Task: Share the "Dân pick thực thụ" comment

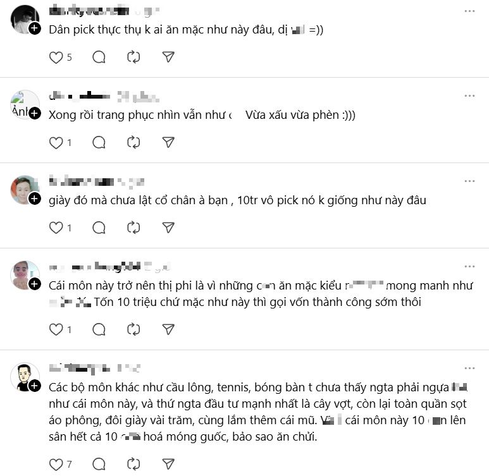Action: (x=168, y=58)
